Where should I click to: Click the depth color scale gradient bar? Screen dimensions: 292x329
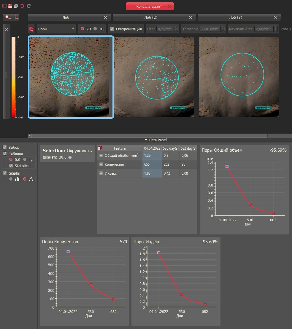[x=14, y=77]
